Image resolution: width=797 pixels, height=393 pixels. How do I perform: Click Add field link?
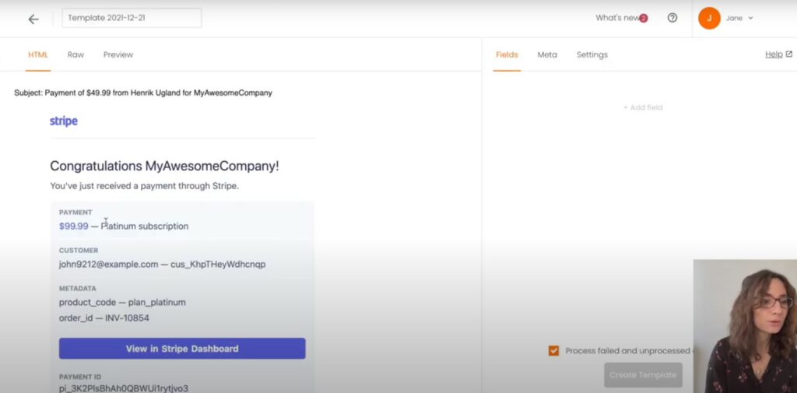click(643, 107)
